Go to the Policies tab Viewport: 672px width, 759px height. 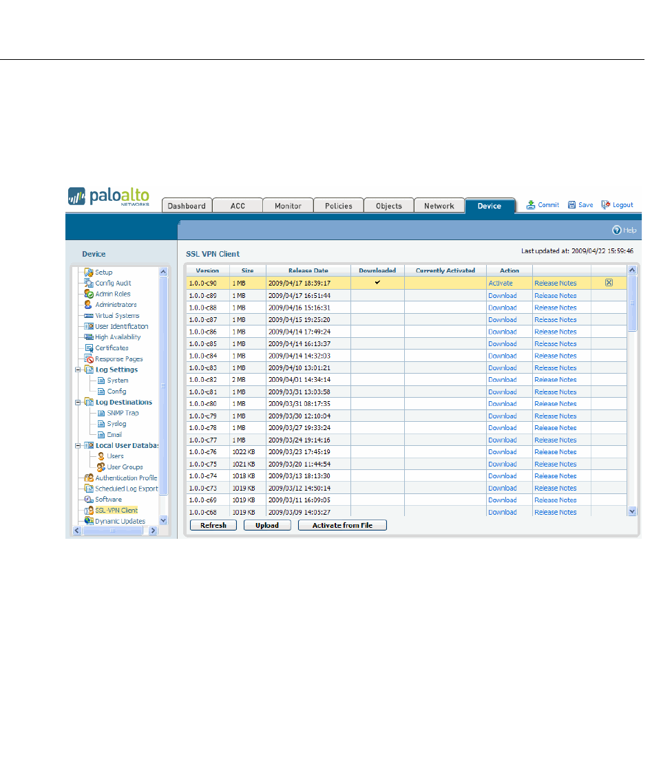point(338,206)
